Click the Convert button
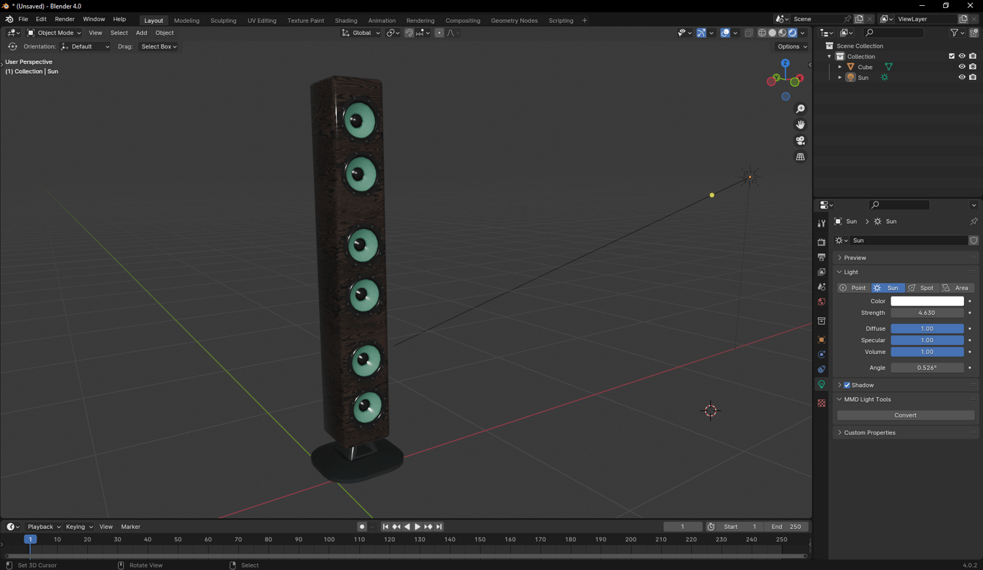The width and height of the screenshot is (983, 570). pos(906,416)
